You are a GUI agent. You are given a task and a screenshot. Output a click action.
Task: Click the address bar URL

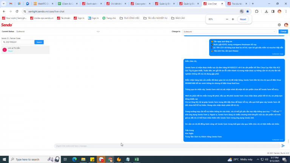point(46,11)
